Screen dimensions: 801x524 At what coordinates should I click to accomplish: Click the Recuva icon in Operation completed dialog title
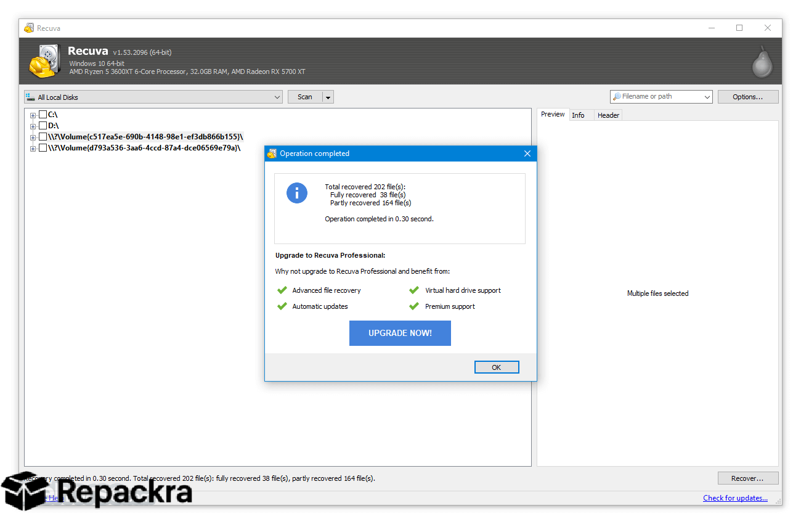tap(272, 154)
